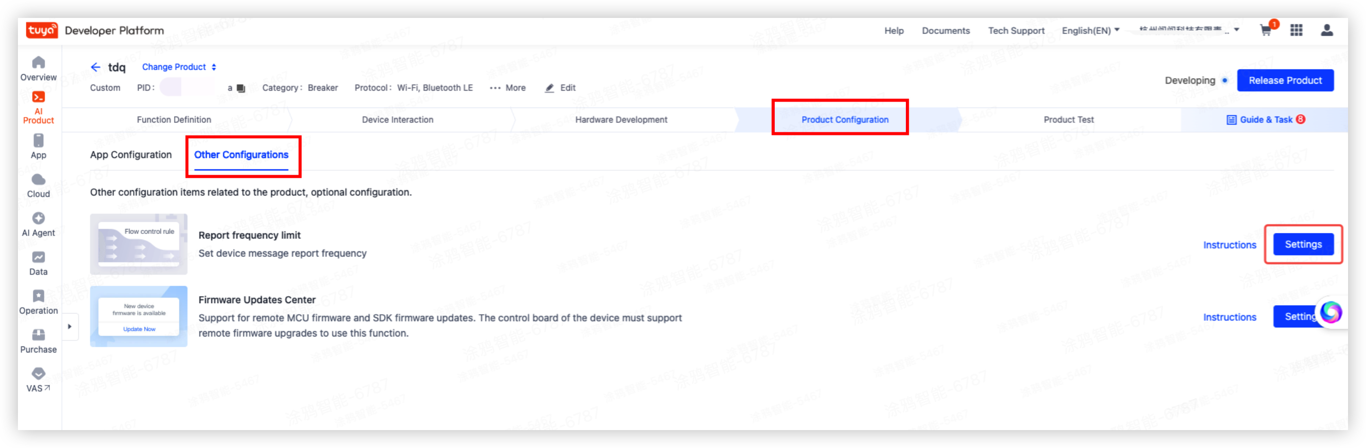Image resolution: width=1366 pixels, height=448 pixels.
Task: Go back with the left arrow
Action: point(95,67)
